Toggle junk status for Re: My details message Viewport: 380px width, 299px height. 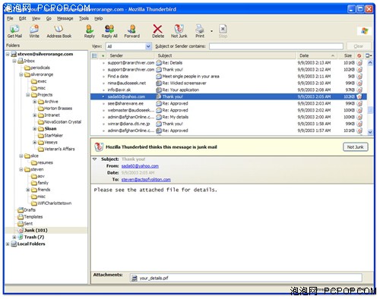359,117
